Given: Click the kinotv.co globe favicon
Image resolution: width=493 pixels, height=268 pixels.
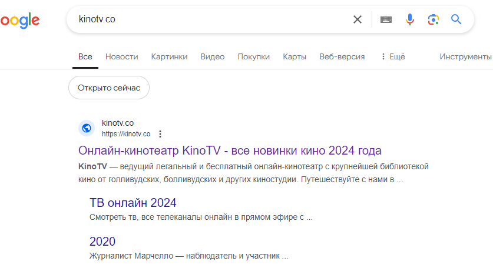Looking at the screenshot, I should (x=87, y=128).
